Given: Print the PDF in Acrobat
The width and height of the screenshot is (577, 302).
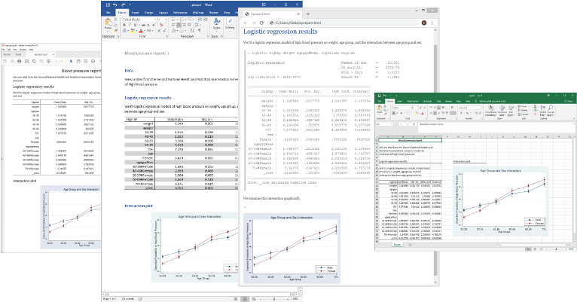Looking at the screenshot, I should click(19, 61).
